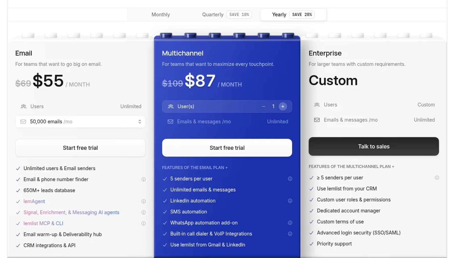Show info icon for lemlist MCP & CLI
This screenshot has height=258, width=454.
pyautogui.click(x=144, y=224)
